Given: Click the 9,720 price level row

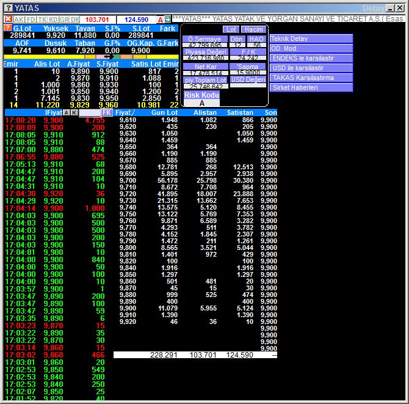Looking at the screenshot, I should click(x=198, y=194).
